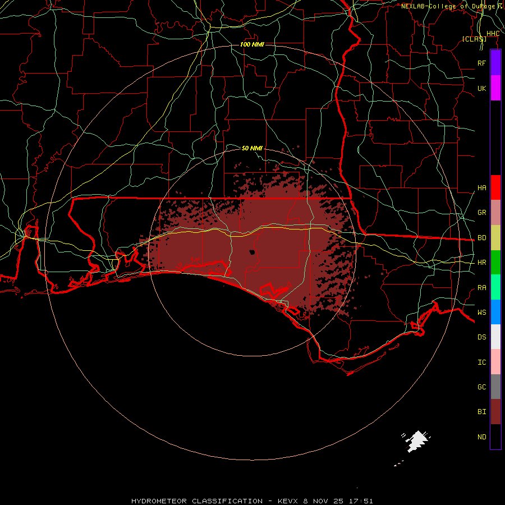This screenshot has width=505, height=505.
Task: Click the Hydrometeor Classification KEVX title caption
Action: (252, 501)
